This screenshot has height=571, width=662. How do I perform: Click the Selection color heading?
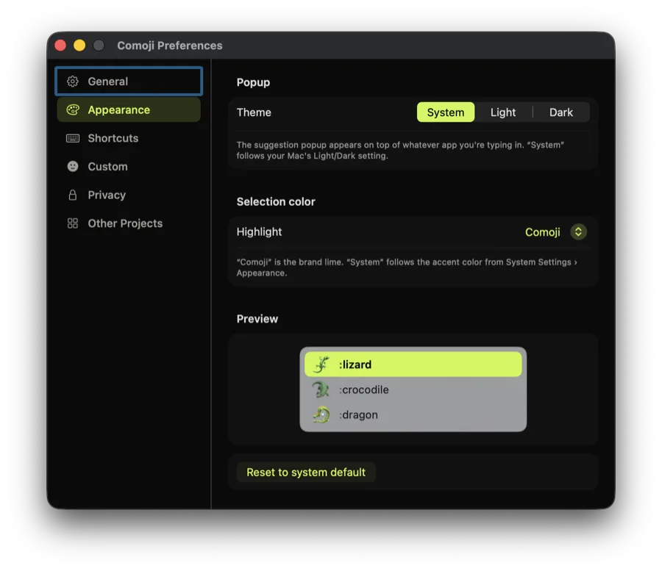(276, 201)
